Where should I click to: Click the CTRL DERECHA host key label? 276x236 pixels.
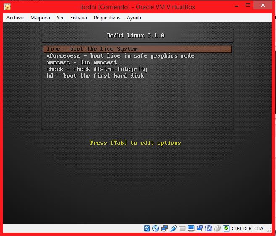[247, 229]
